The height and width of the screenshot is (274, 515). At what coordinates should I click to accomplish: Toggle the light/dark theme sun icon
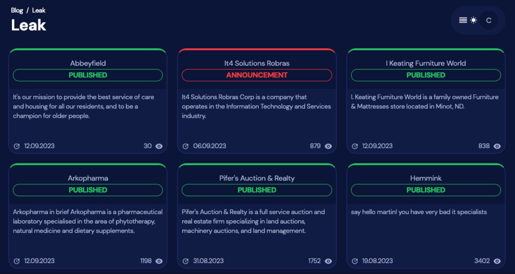click(473, 20)
